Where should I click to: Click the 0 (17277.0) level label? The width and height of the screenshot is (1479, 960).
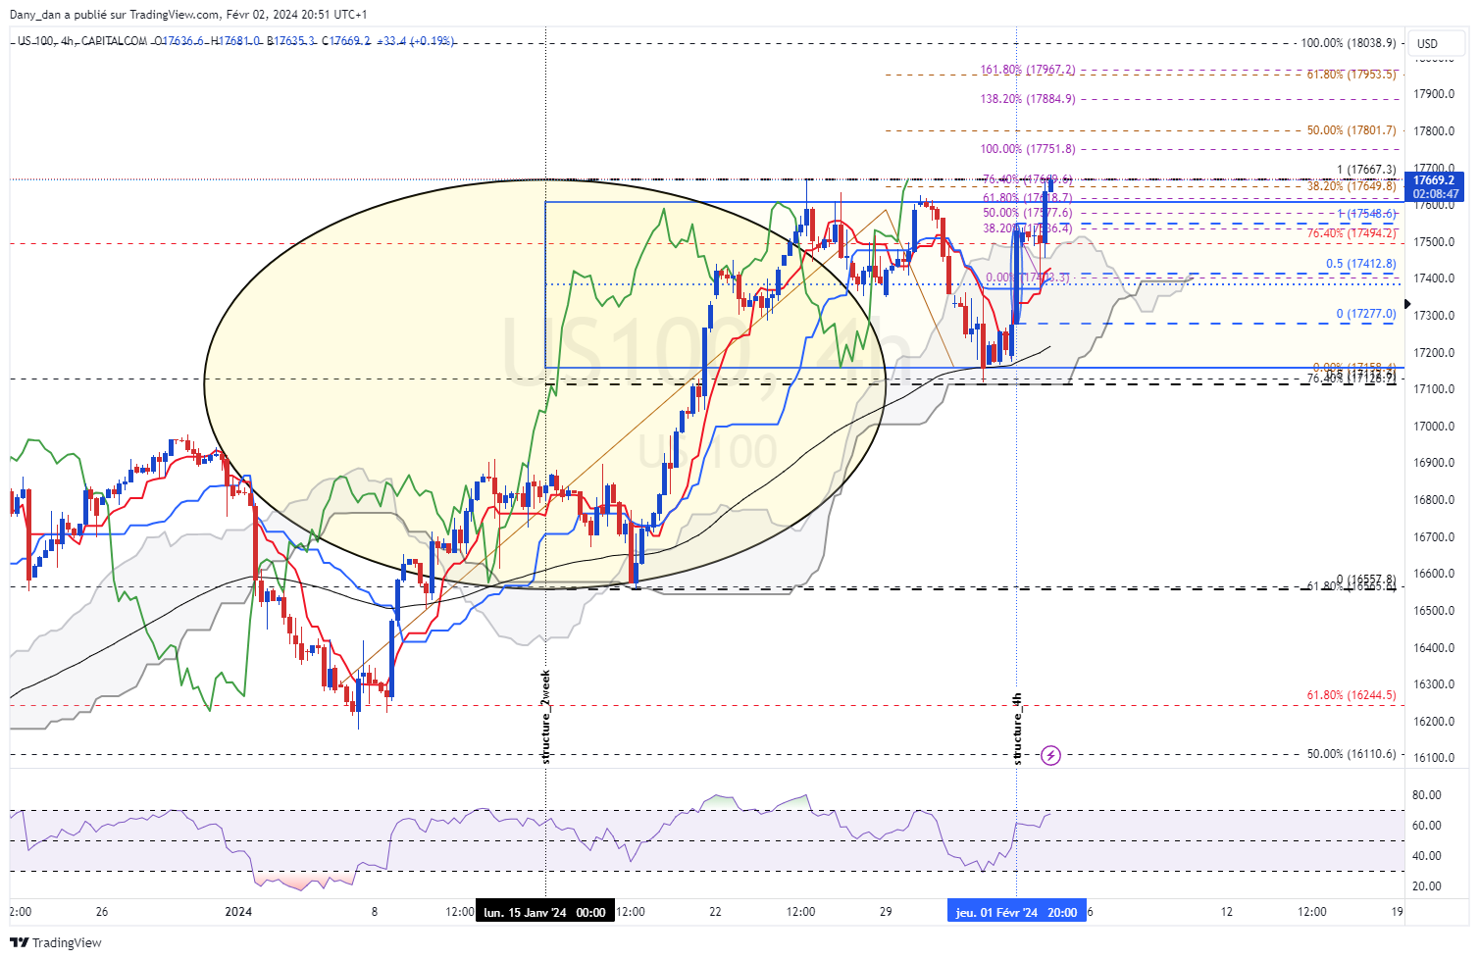[x=1366, y=314]
